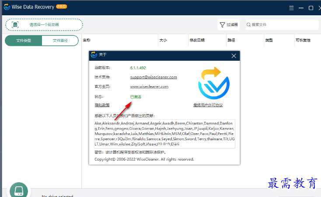This screenshot has height=197, width=321.
Task: Click the magnifier search icon
Action: tap(248, 25)
